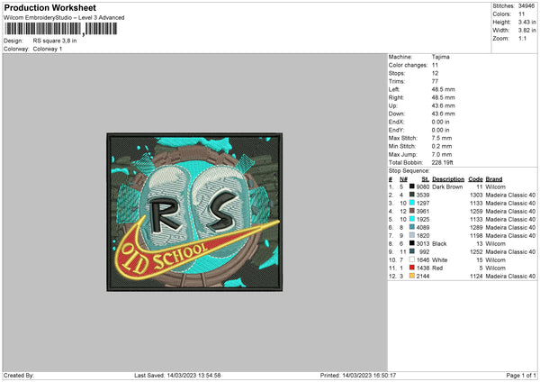This screenshot has height=382, width=540.
Task: Click the dark teal swatch beside 992 stitches
Action: tap(411, 251)
